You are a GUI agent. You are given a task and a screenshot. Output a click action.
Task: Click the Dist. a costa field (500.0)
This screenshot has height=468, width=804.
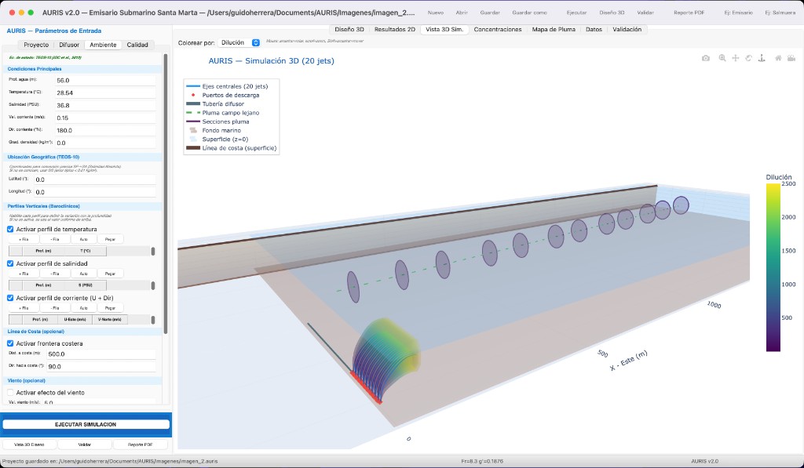101,354
